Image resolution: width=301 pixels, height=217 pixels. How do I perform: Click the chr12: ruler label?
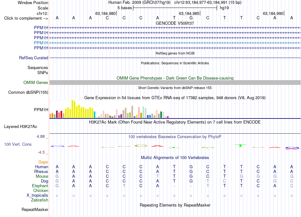(42, 13)
